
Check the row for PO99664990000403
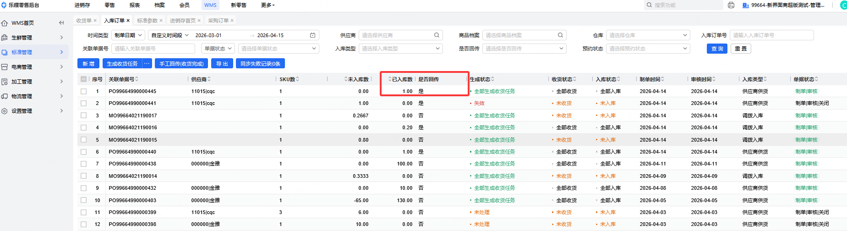(x=83, y=200)
